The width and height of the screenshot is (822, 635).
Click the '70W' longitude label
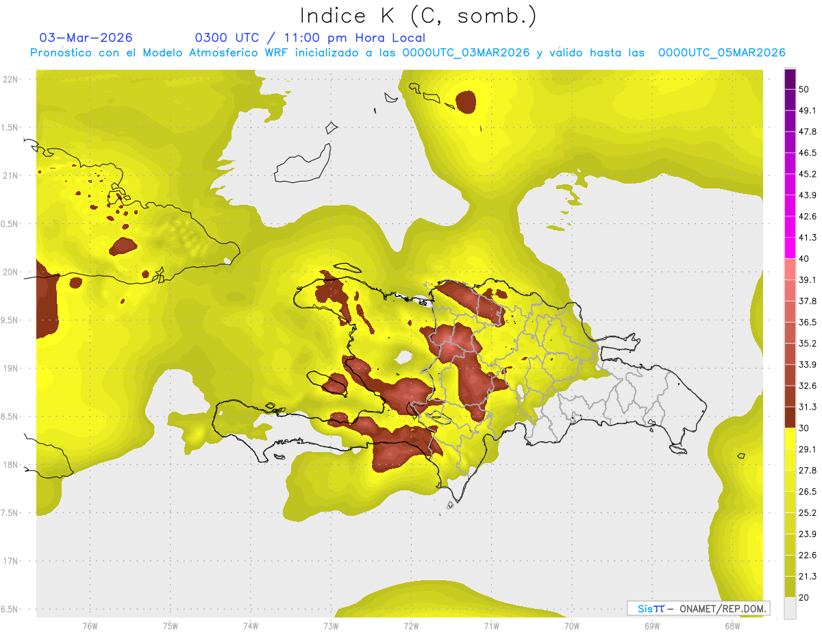pyautogui.click(x=572, y=625)
